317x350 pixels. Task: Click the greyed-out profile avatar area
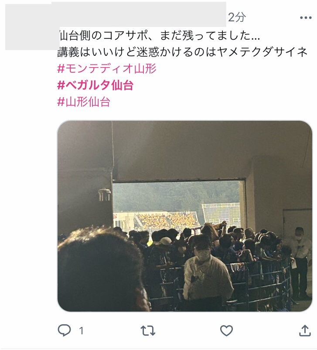[32, 27]
